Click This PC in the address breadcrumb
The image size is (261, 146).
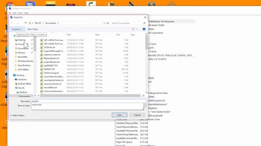[x=38, y=23]
